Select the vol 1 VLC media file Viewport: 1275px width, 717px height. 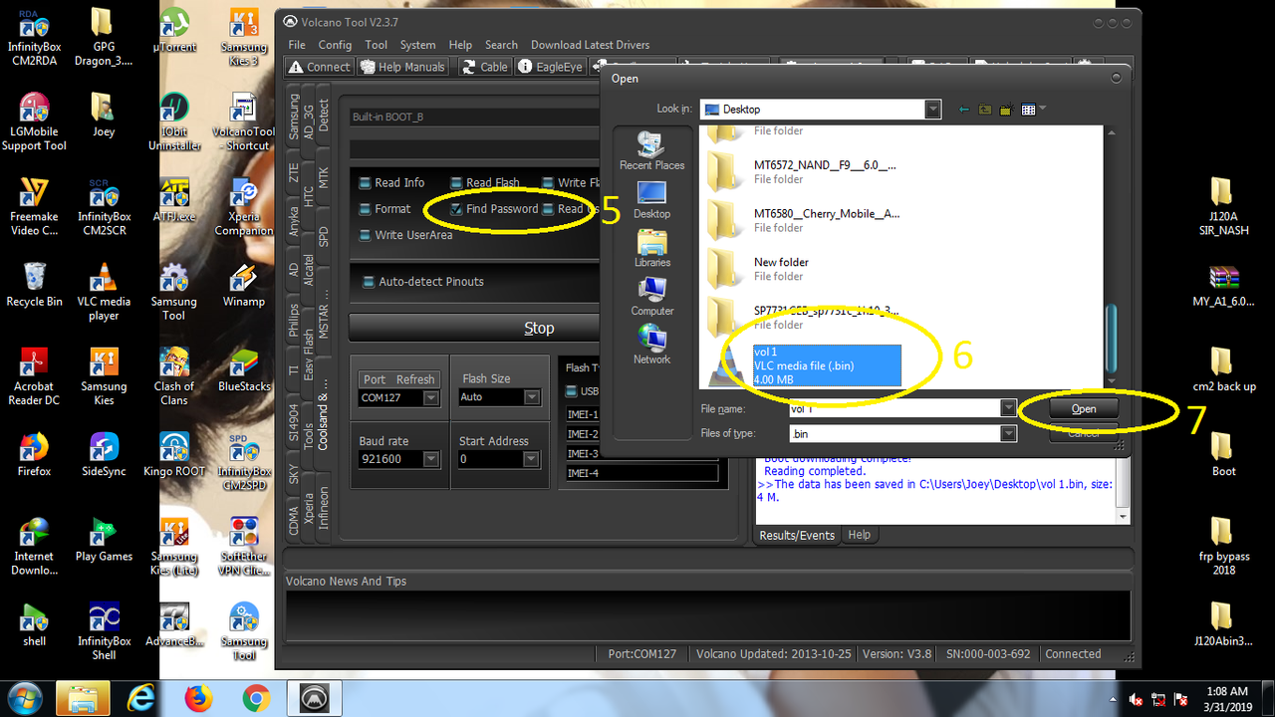[x=803, y=365]
